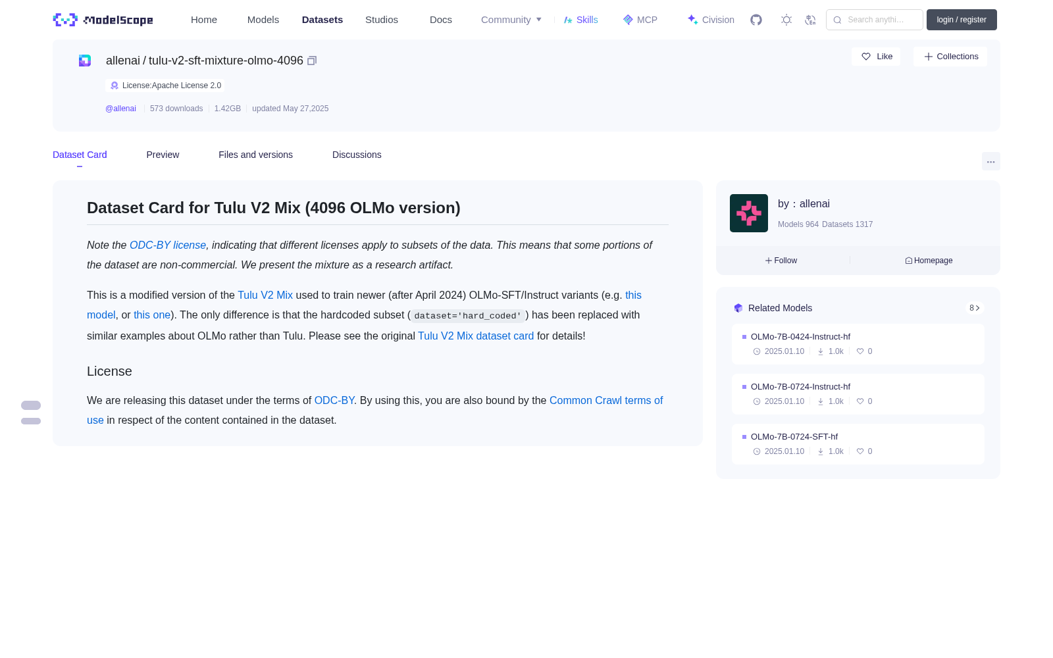Open the @allenai author link
This screenshot has height=658, width=1053.
pos(120,109)
